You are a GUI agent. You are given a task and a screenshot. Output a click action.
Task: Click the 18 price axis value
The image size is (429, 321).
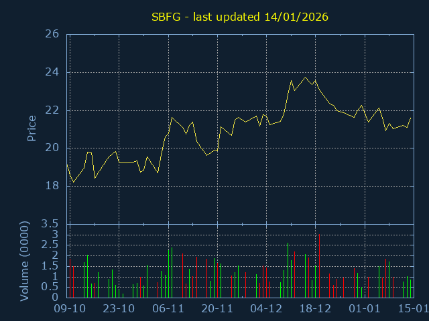(x=52, y=186)
